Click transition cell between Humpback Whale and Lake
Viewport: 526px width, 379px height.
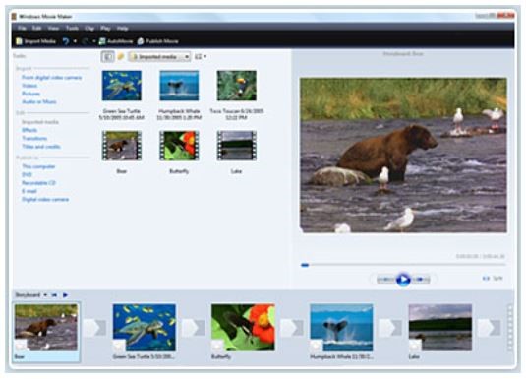tap(390, 328)
